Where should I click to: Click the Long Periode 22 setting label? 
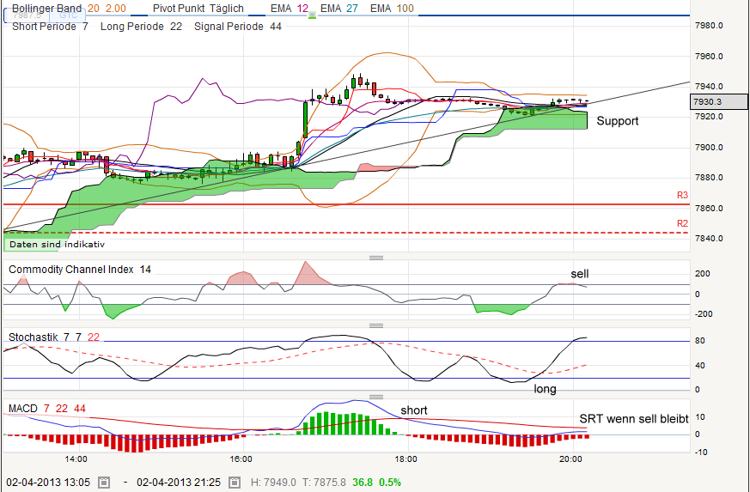(x=141, y=27)
